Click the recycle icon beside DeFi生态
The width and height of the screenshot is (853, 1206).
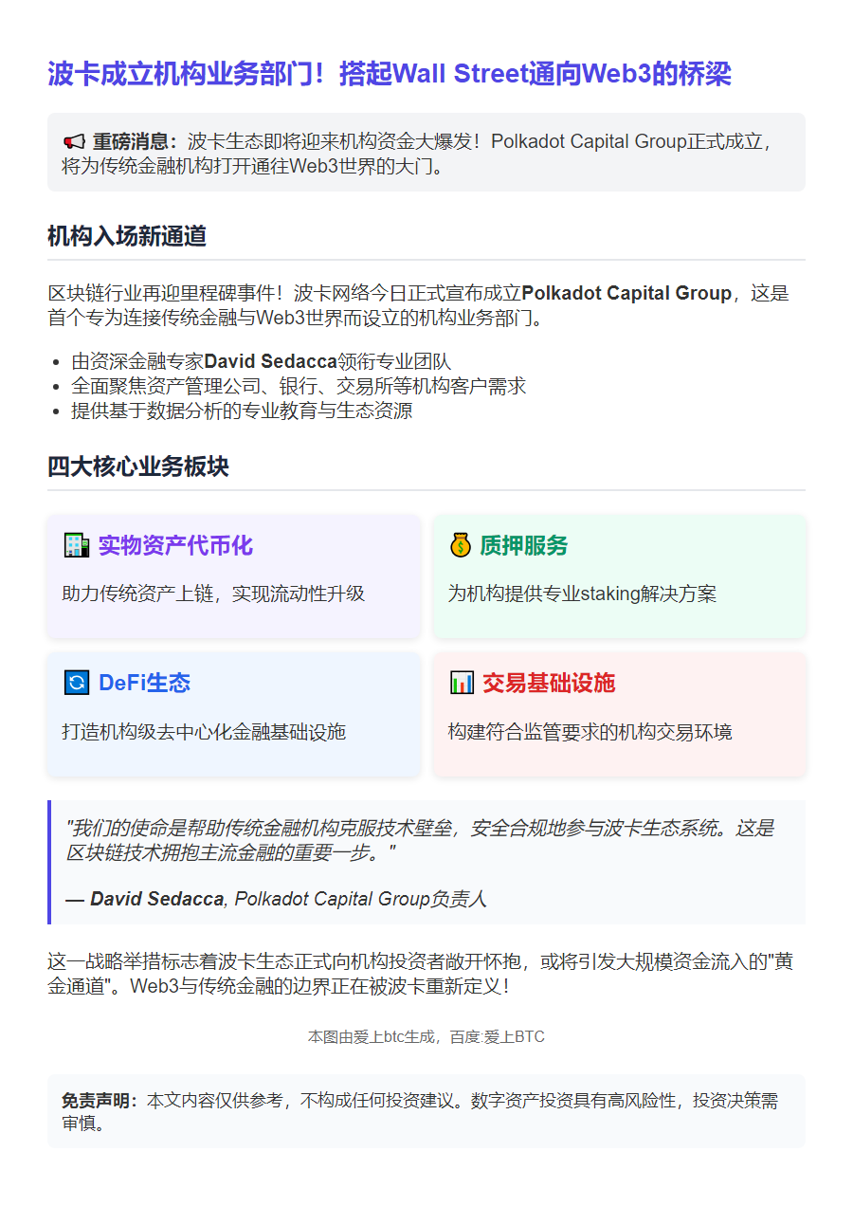[x=79, y=683]
